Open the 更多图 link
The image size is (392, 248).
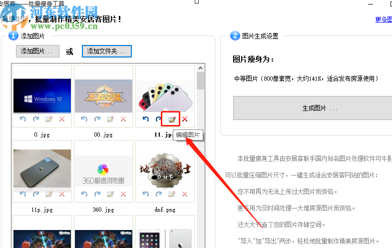pyautogui.click(x=384, y=19)
